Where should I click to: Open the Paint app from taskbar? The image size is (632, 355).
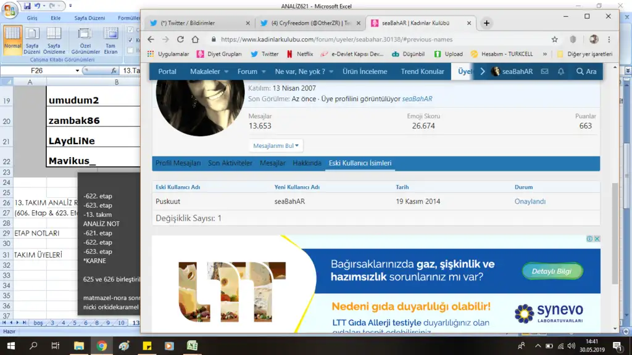point(124,346)
